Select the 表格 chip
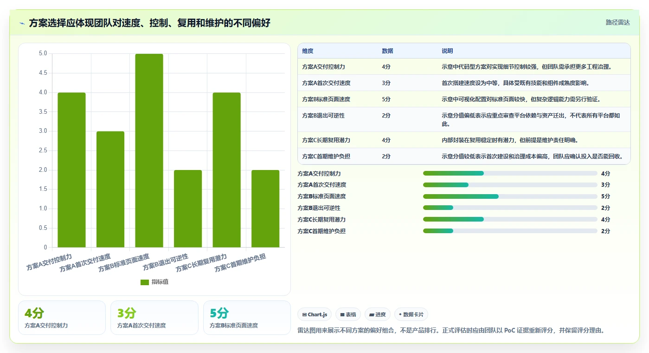649x353 pixels. tap(348, 314)
